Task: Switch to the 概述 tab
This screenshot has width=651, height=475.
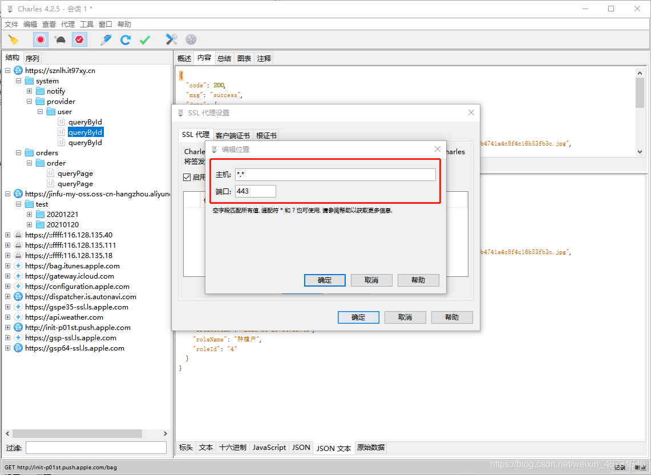Action: [184, 58]
